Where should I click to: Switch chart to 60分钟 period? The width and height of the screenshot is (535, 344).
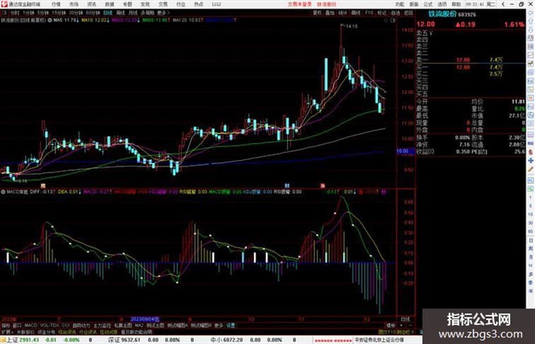coord(93,13)
